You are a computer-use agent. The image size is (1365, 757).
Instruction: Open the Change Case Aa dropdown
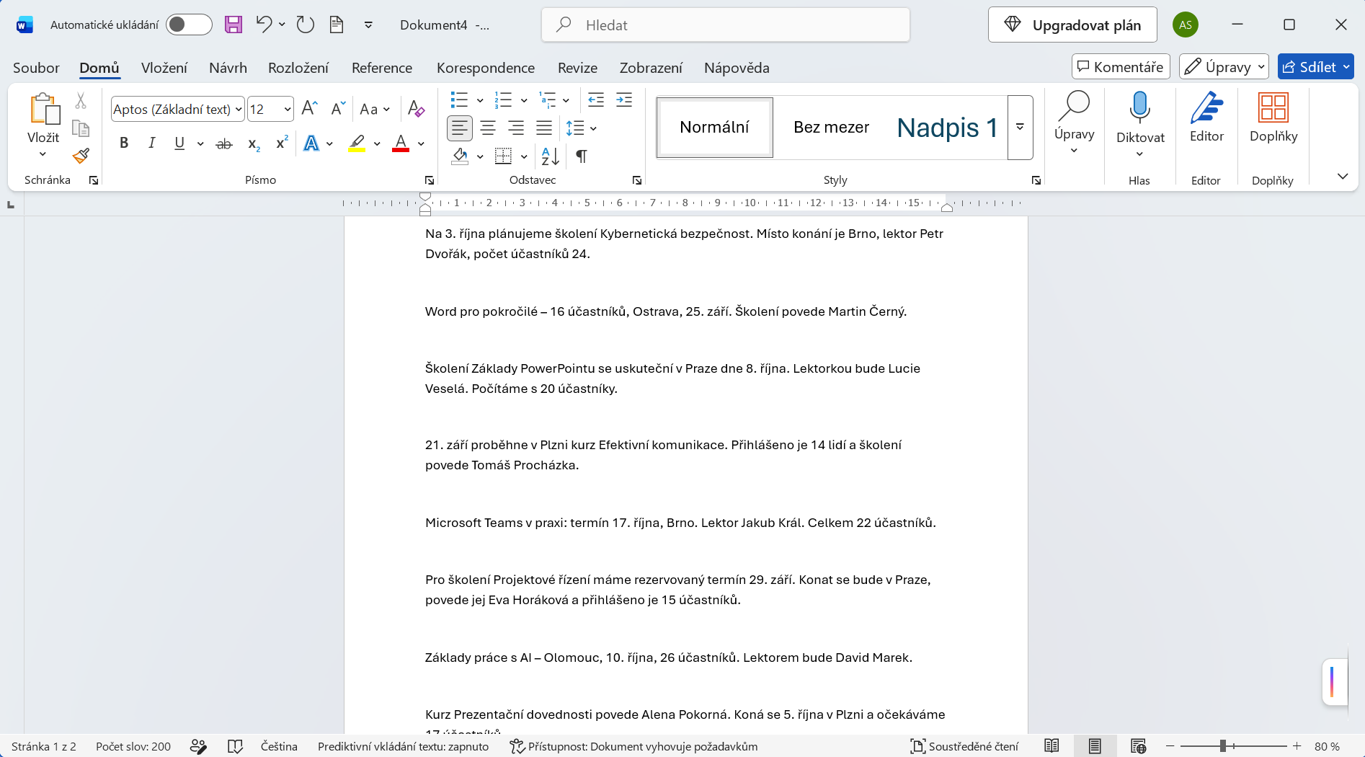375,109
